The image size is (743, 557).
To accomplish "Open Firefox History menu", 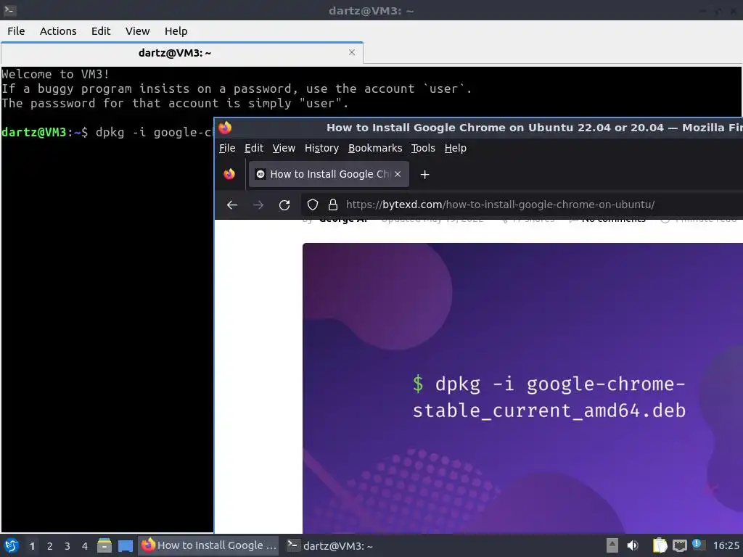I will 321,148.
